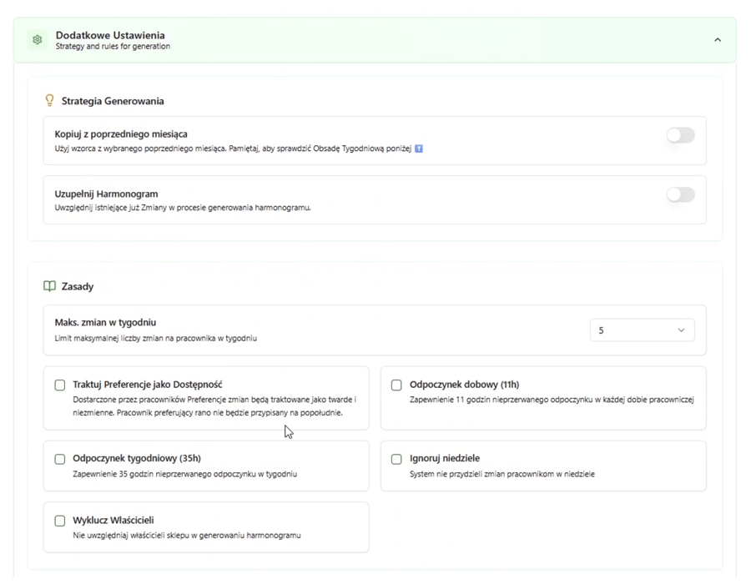Click the Zasady section heading text
This screenshot has height=584, width=751.
[x=78, y=286]
